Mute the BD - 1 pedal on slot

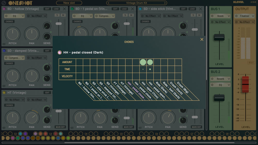(131, 15)
